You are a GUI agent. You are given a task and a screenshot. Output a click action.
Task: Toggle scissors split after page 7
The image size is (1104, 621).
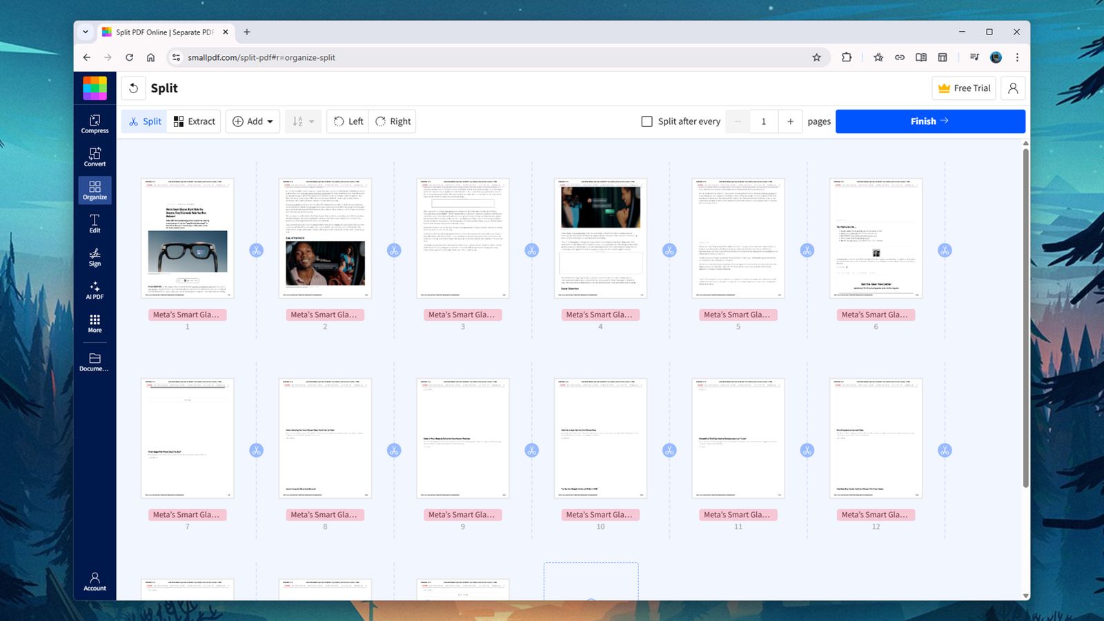click(256, 451)
